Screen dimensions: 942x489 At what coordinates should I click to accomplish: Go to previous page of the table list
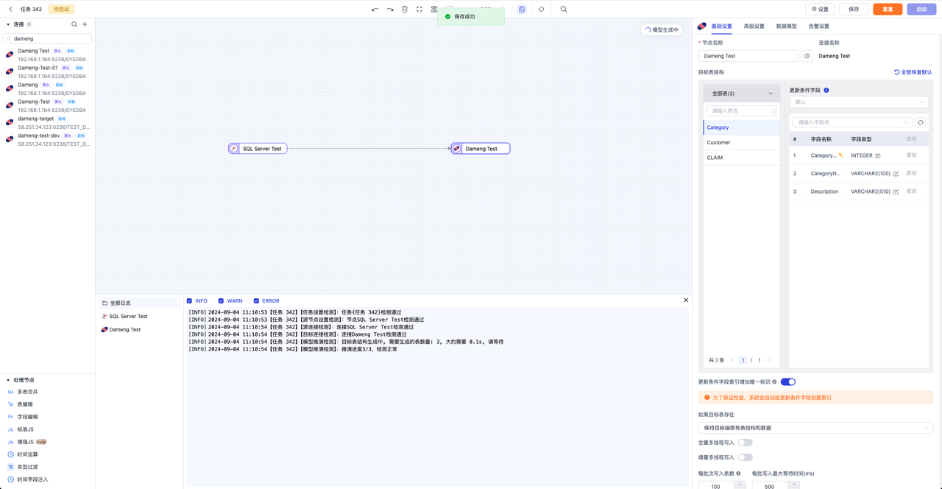tap(732, 360)
